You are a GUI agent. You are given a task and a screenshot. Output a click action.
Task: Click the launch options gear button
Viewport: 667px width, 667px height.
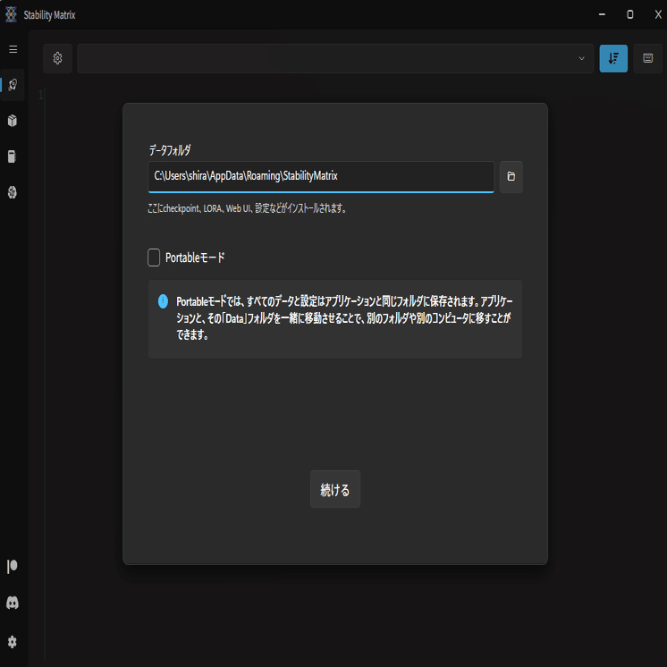click(57, 58)
